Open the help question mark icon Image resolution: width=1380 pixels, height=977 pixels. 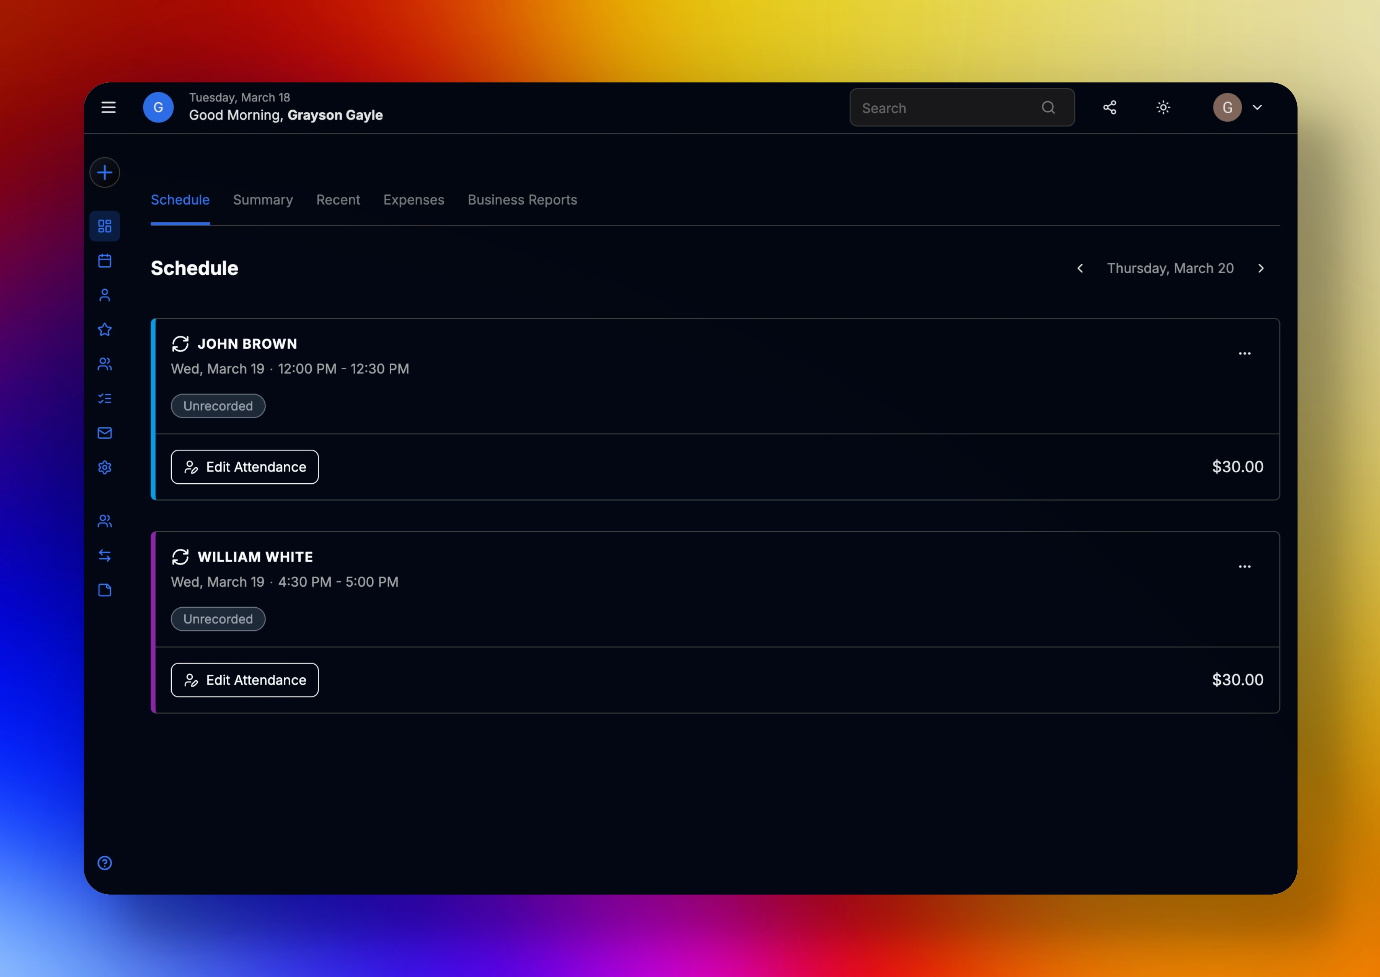click(x=105, y=863)
